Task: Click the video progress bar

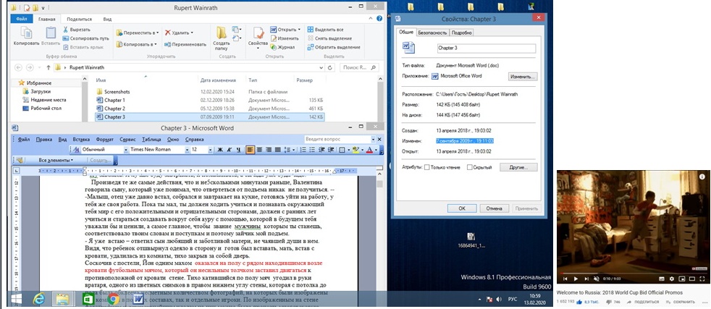Action: [633, 273]
